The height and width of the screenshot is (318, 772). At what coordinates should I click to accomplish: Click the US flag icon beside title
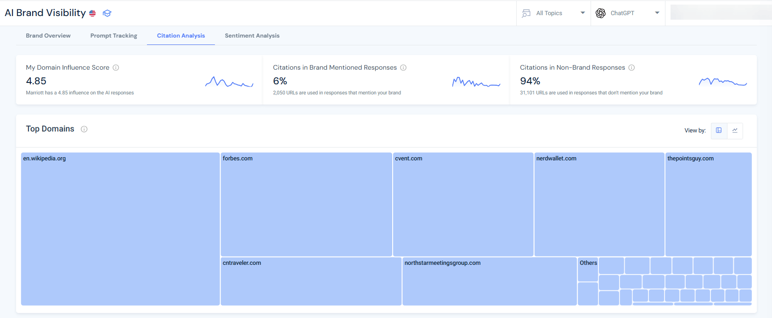(92, 13)
